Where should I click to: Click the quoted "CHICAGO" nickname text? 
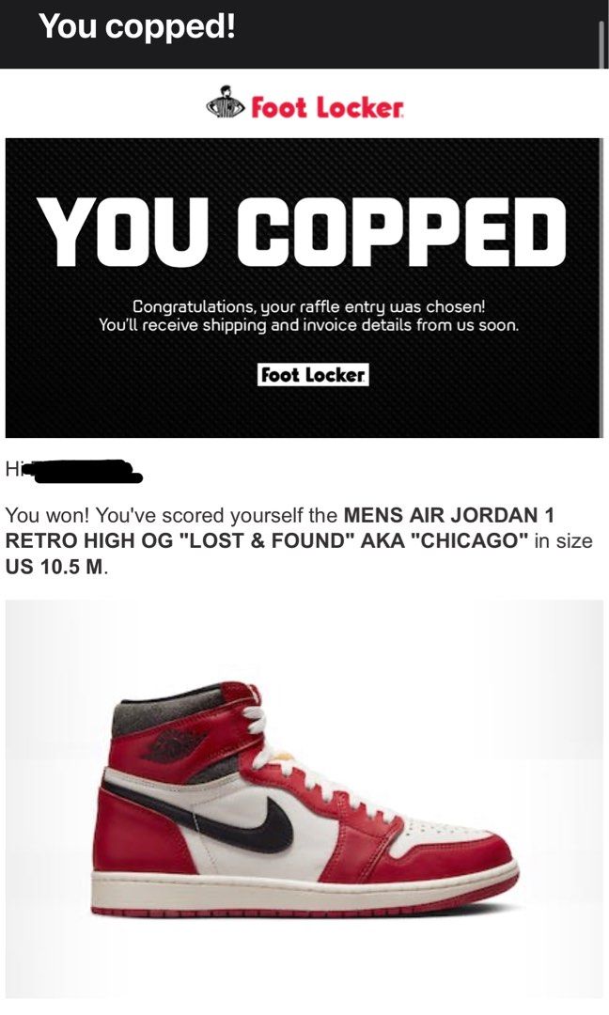pos(471,541)
